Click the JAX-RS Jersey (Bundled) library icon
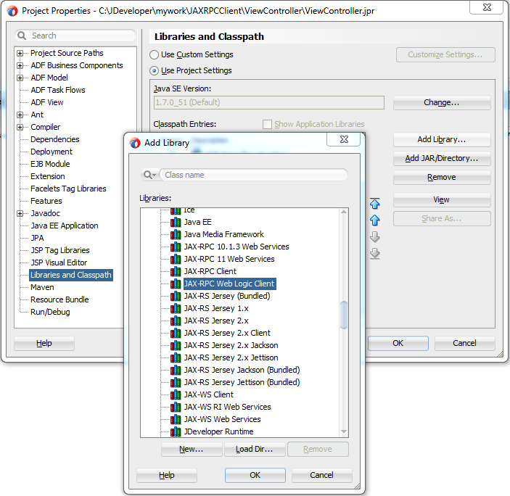Screen dimensions: 510x496 (176, 296)
